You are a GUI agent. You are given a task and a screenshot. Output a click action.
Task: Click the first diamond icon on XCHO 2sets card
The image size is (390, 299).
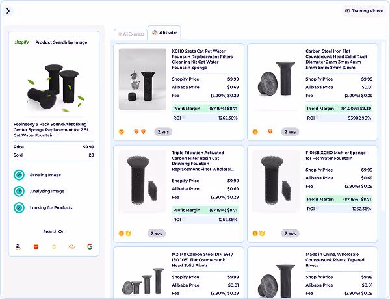point(136,131)
